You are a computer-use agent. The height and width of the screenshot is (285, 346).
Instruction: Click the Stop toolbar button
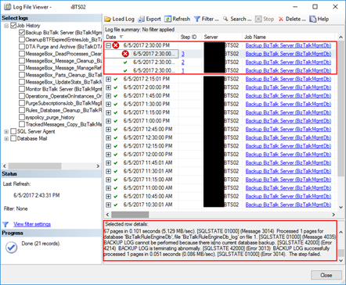coord(265,19)
